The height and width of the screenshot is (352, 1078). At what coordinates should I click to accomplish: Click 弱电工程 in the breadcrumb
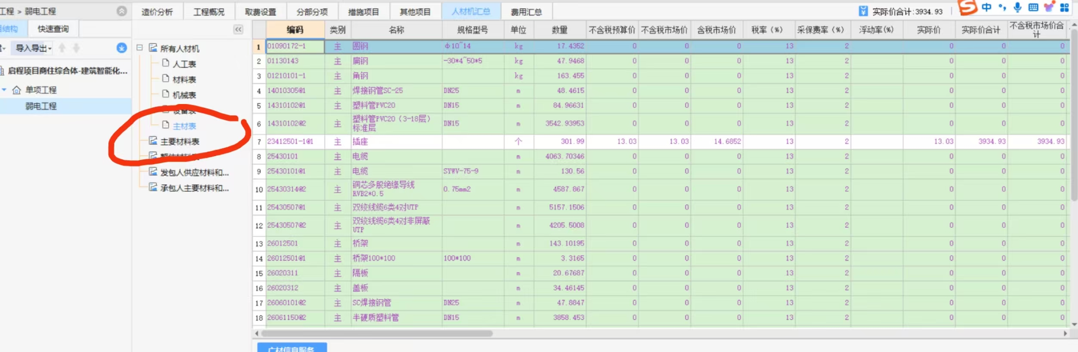[40, 11]
